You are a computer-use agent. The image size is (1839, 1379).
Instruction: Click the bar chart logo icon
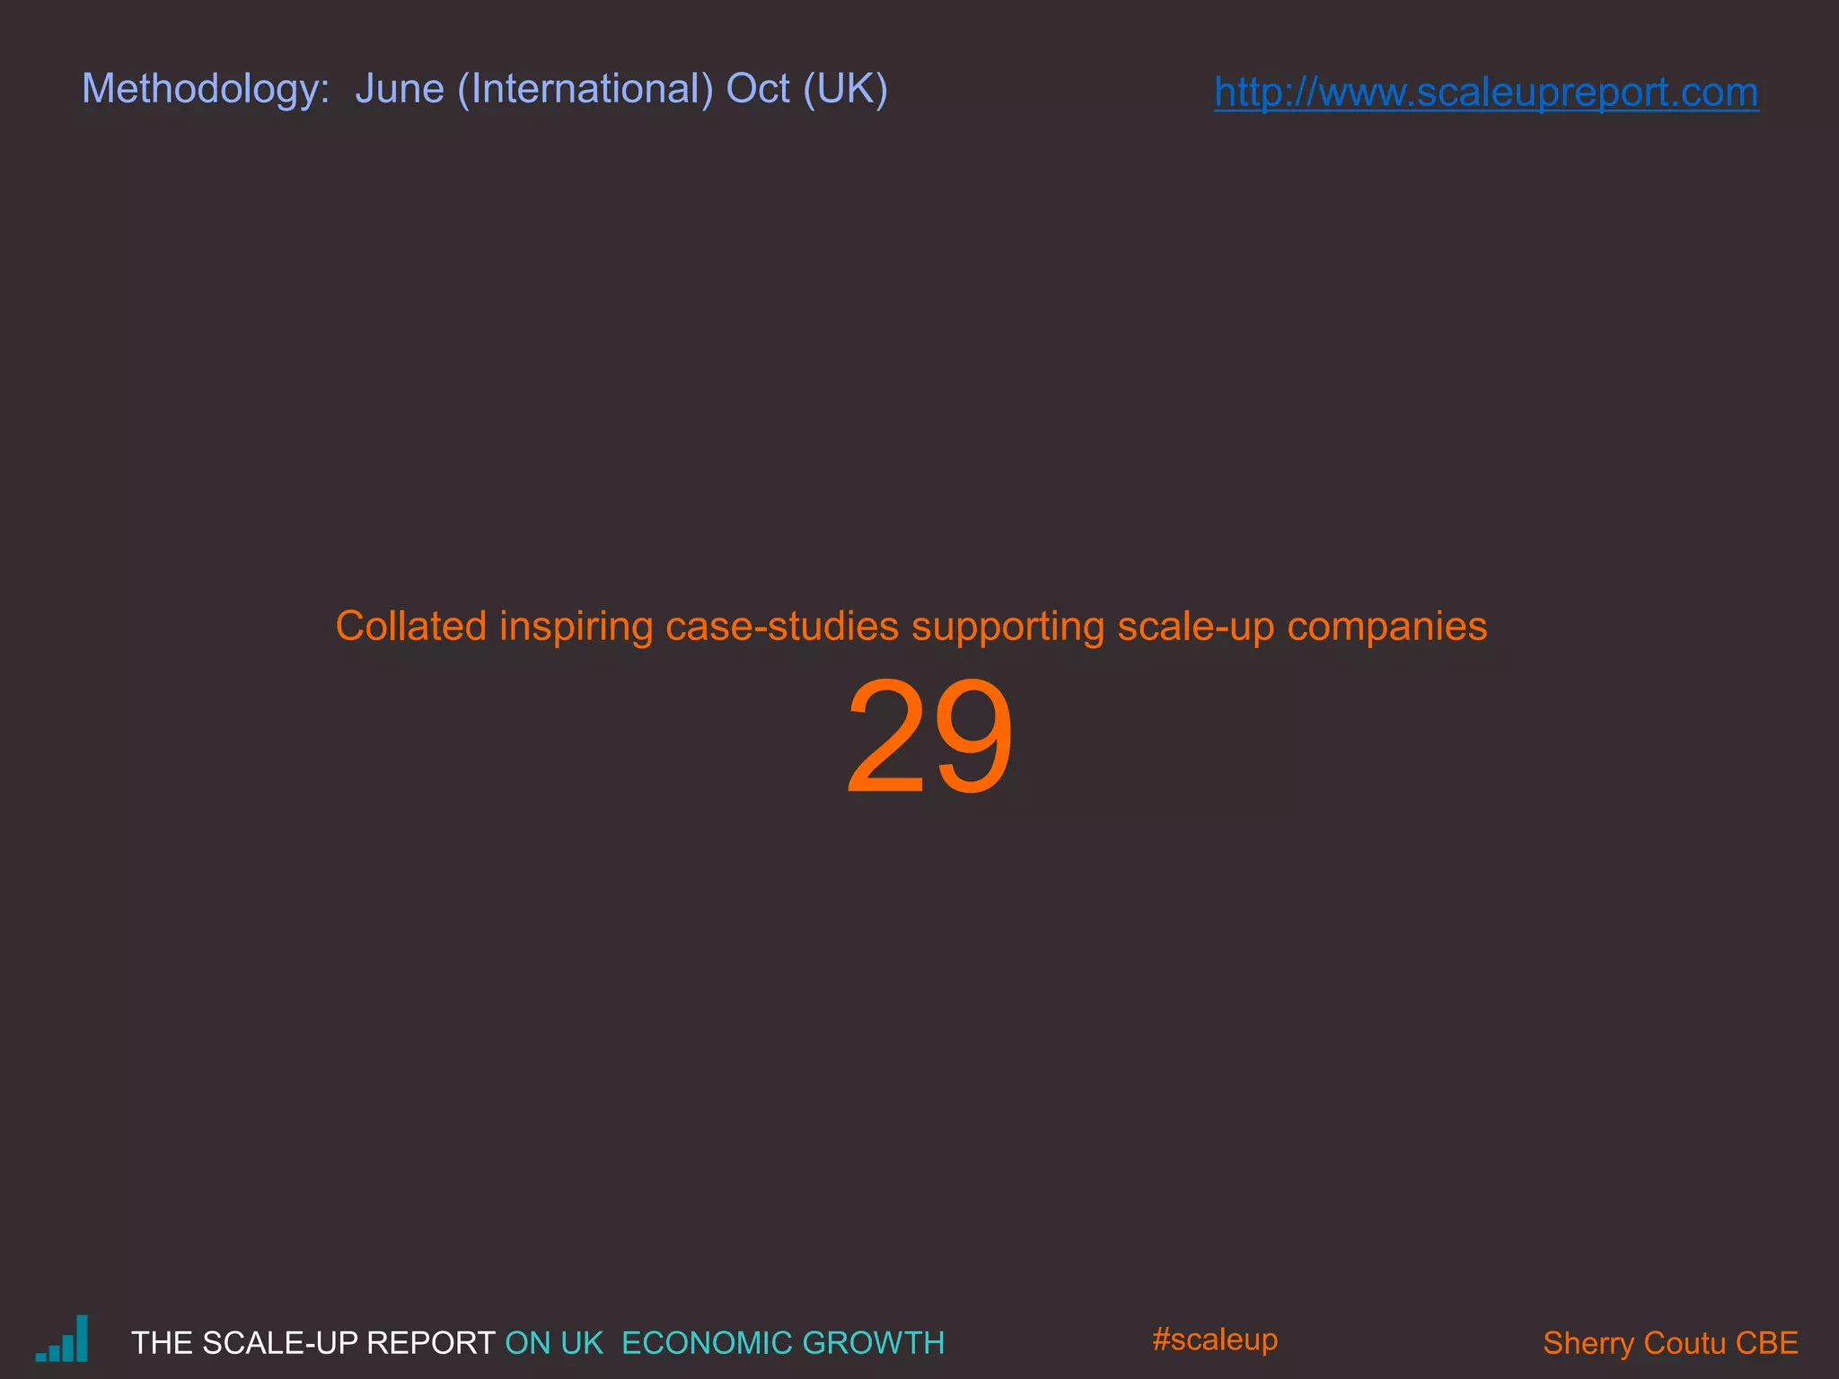(62, 1339)
